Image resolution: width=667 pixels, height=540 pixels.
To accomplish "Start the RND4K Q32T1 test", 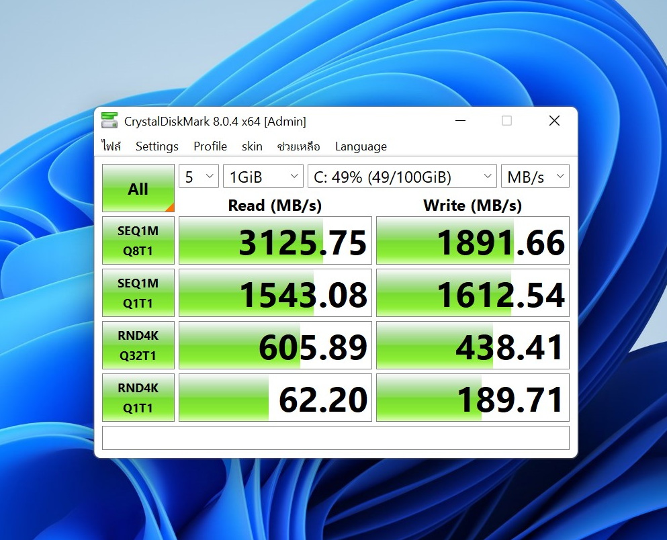I will pyautogui.click(x=138, y=345).
